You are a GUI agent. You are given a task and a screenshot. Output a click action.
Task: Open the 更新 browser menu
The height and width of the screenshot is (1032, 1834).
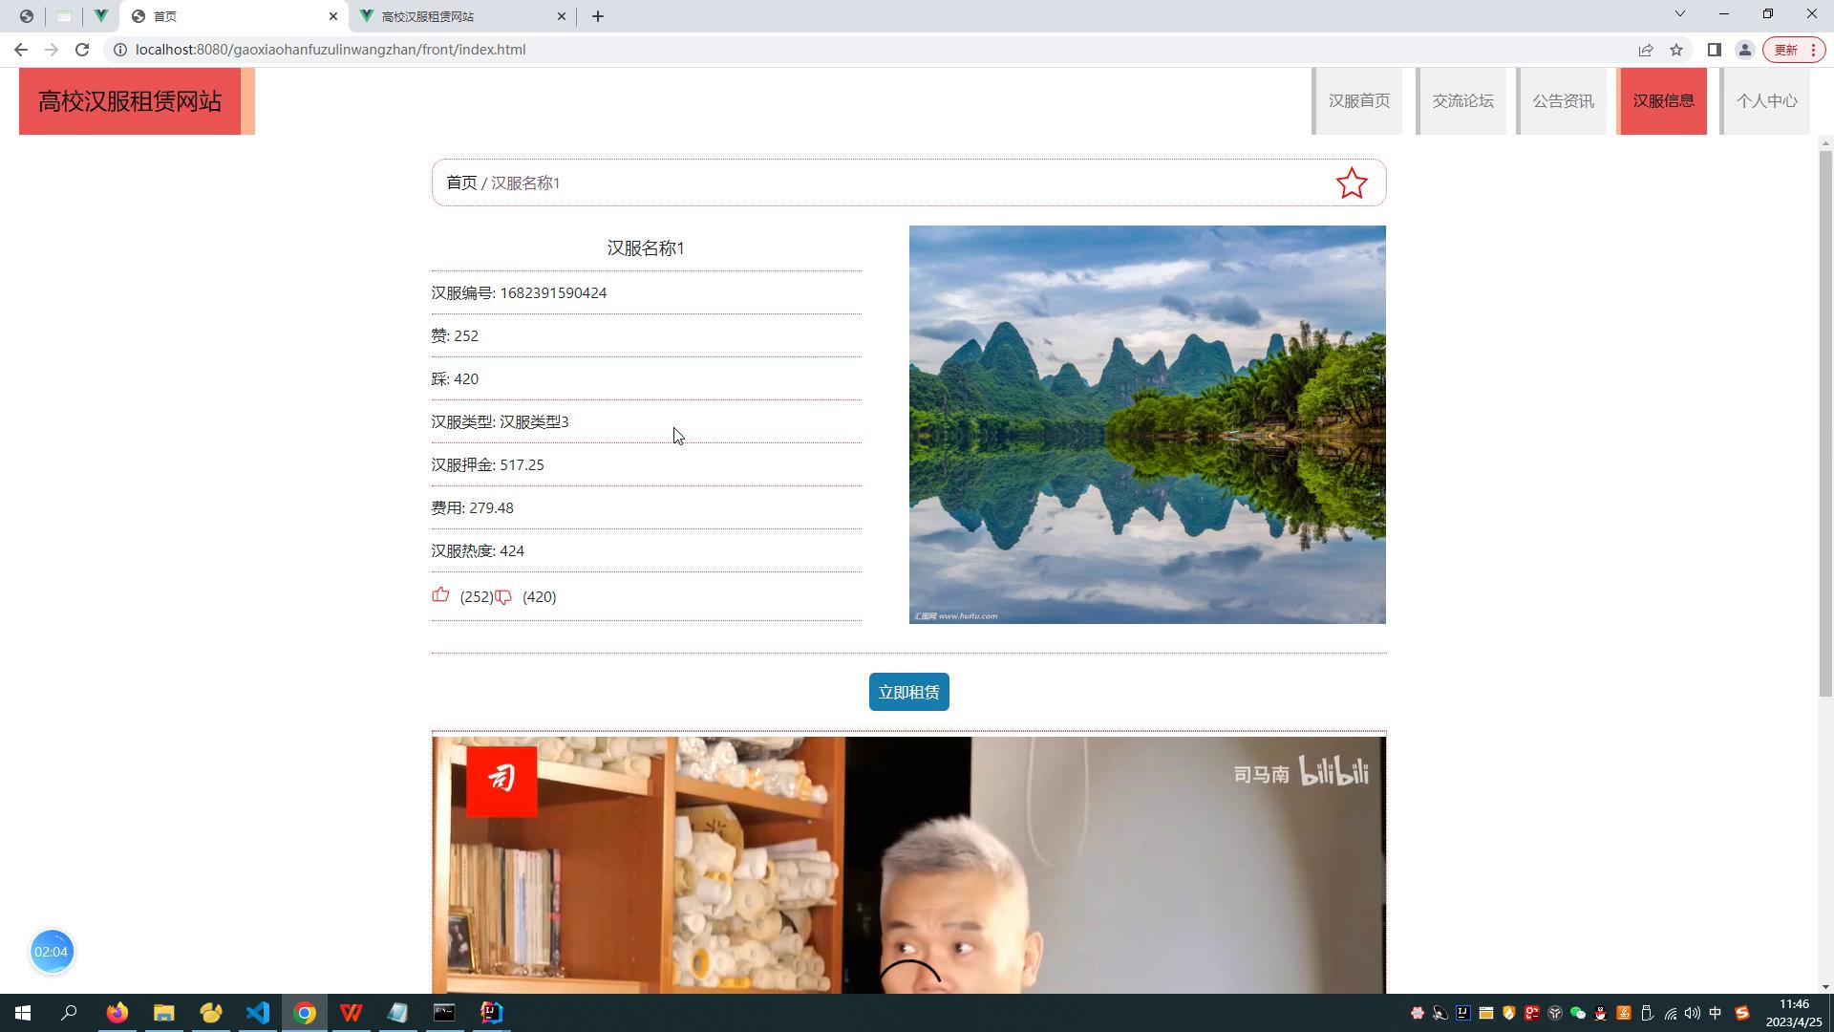click(x=1794, y=50)
